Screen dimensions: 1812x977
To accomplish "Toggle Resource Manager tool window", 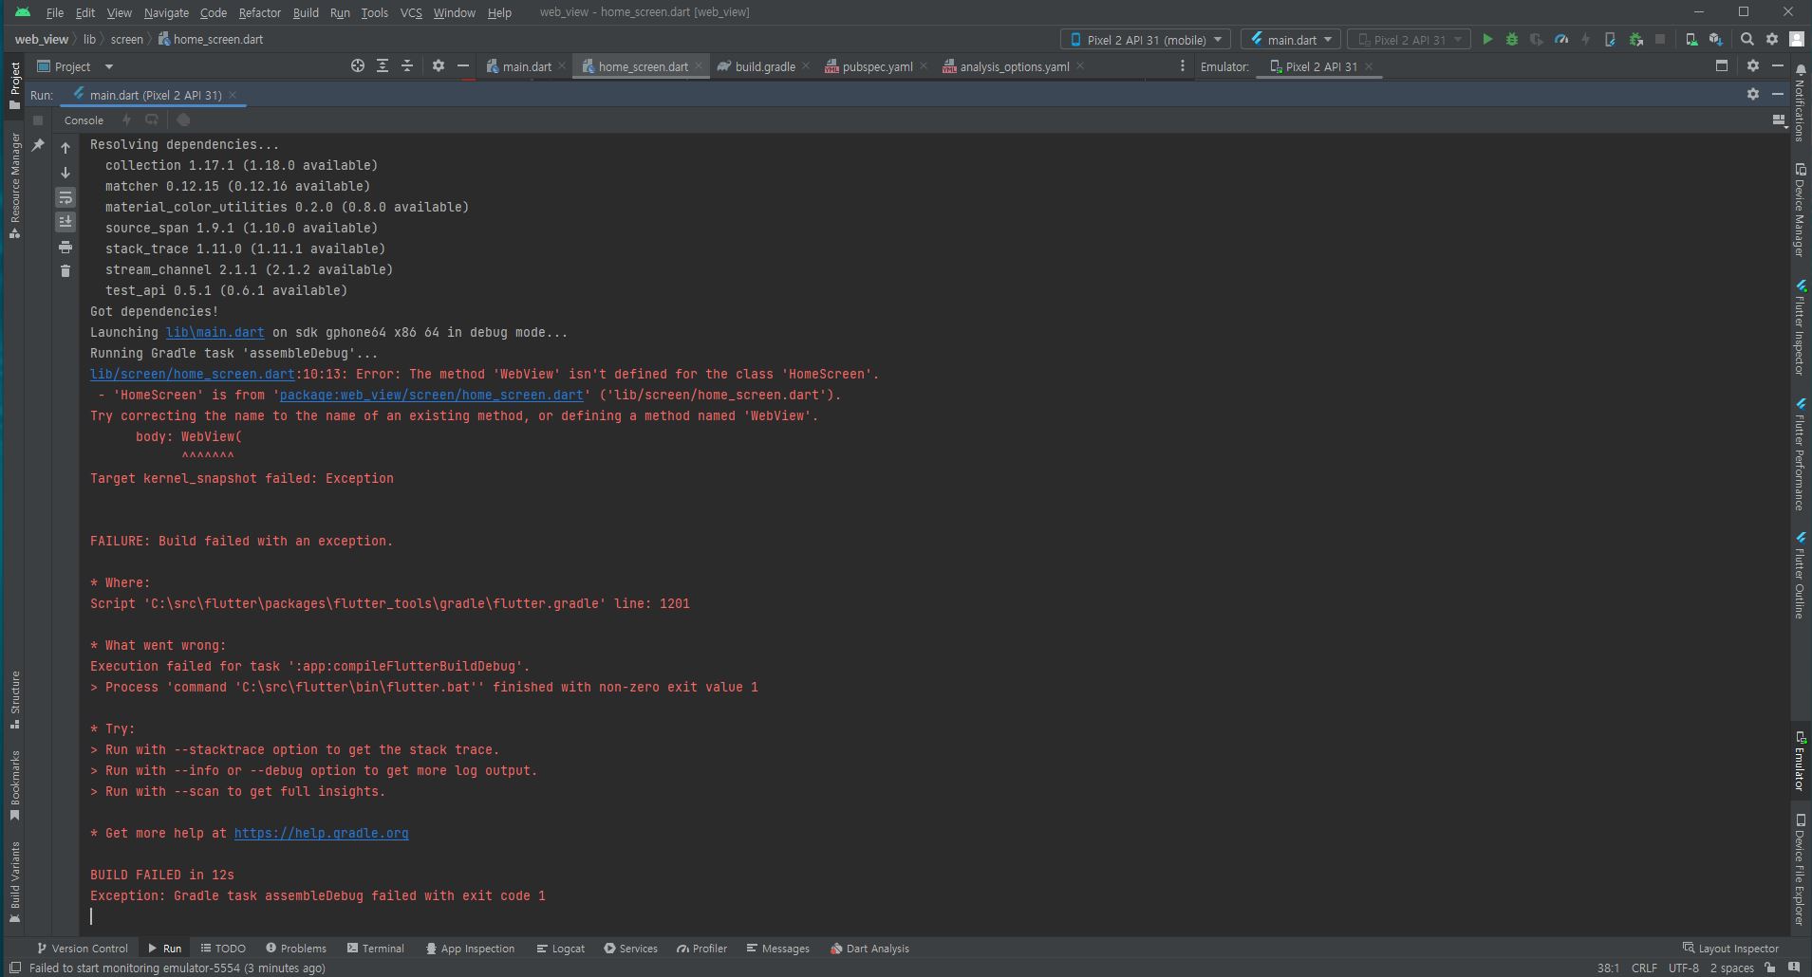I will click(14, 185).
